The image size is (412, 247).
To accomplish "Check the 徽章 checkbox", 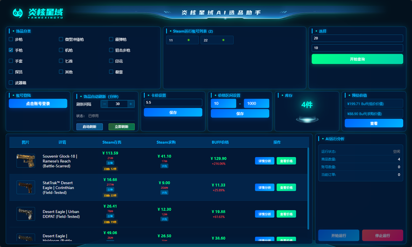I will [x=111, y=72].
